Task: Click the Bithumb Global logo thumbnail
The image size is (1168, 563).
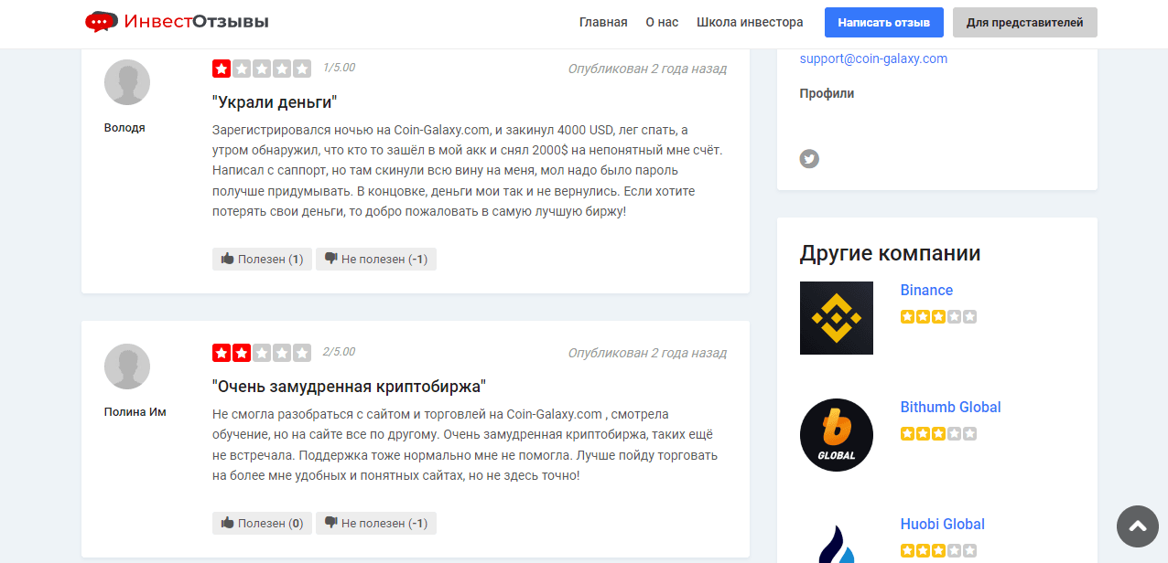Action: [836, 435]
